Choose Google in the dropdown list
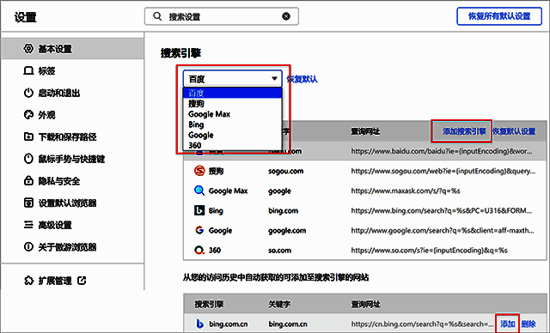Screen dimensions: 550x333 pyautogui.click(x=233, y=135)
